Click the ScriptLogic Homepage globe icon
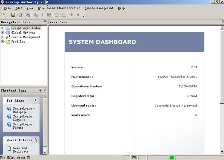The width and height of the screenshot is (224, 160). (9, 109)
